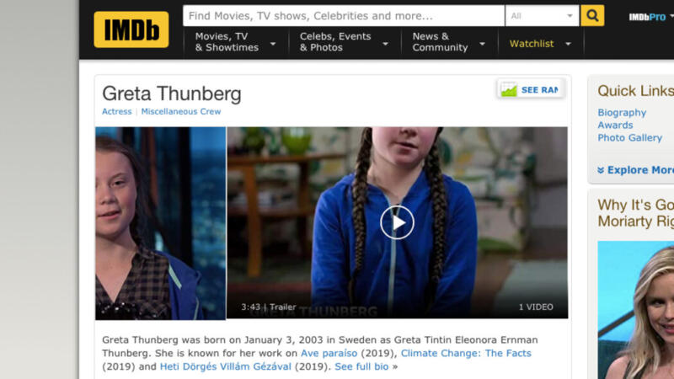Open the News & Community menu
The height and width of the screenshot is (379, 674).
(449, 42)
